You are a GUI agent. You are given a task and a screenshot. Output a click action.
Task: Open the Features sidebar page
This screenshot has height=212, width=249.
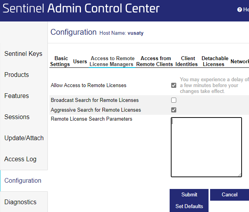click(x=17, y=96)
